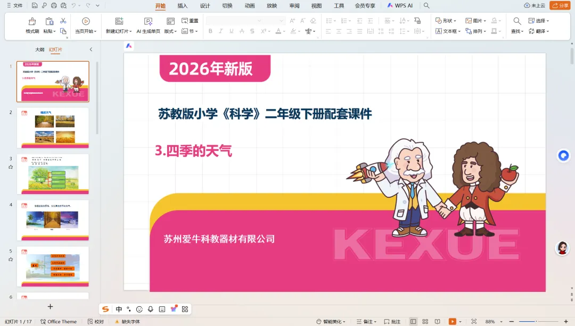Click the soft keyboard icon in input toolbar
The width and height of the screenshot is (575, 326).
(x=162, y=309)
